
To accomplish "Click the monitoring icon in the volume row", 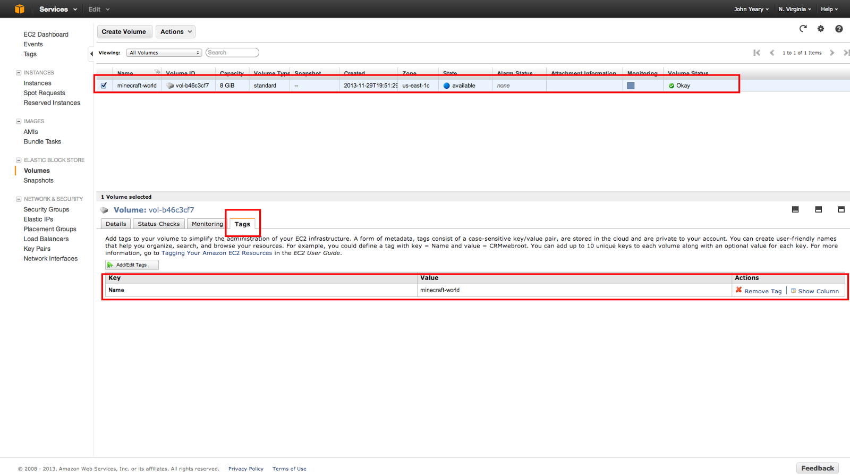I will pos(631,86).
